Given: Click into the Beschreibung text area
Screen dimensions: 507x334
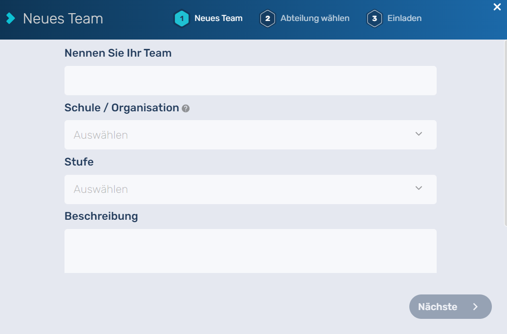Looking at the screenshot, I should point(250,251).
